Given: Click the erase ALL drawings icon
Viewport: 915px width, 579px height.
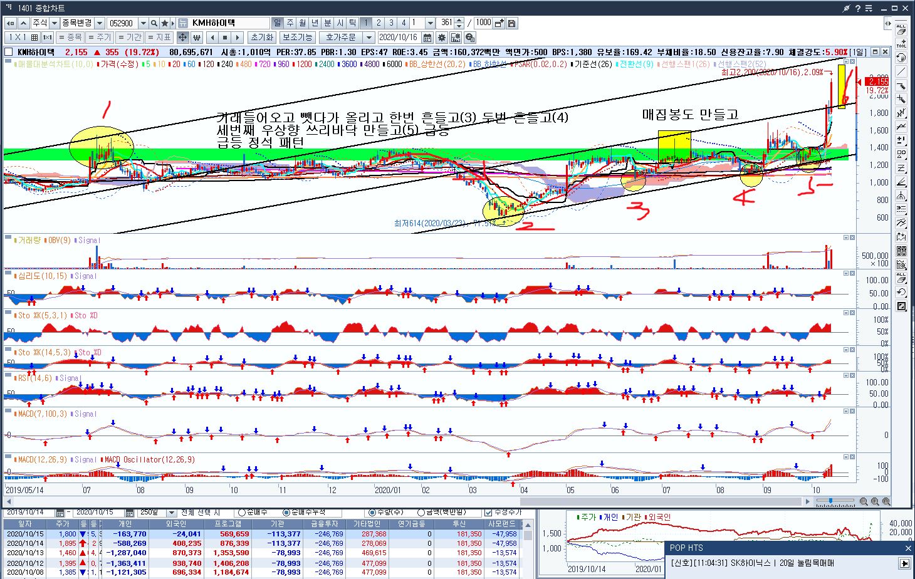Looking at the screenshot, I should pos(901,29).
